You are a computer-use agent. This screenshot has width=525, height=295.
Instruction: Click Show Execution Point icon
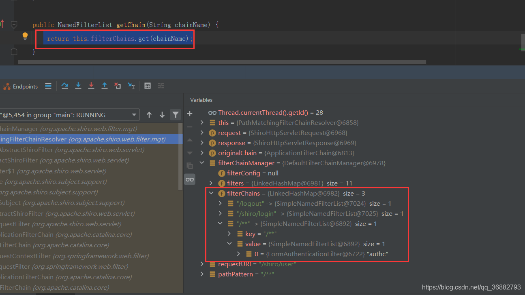coord(48,86)
